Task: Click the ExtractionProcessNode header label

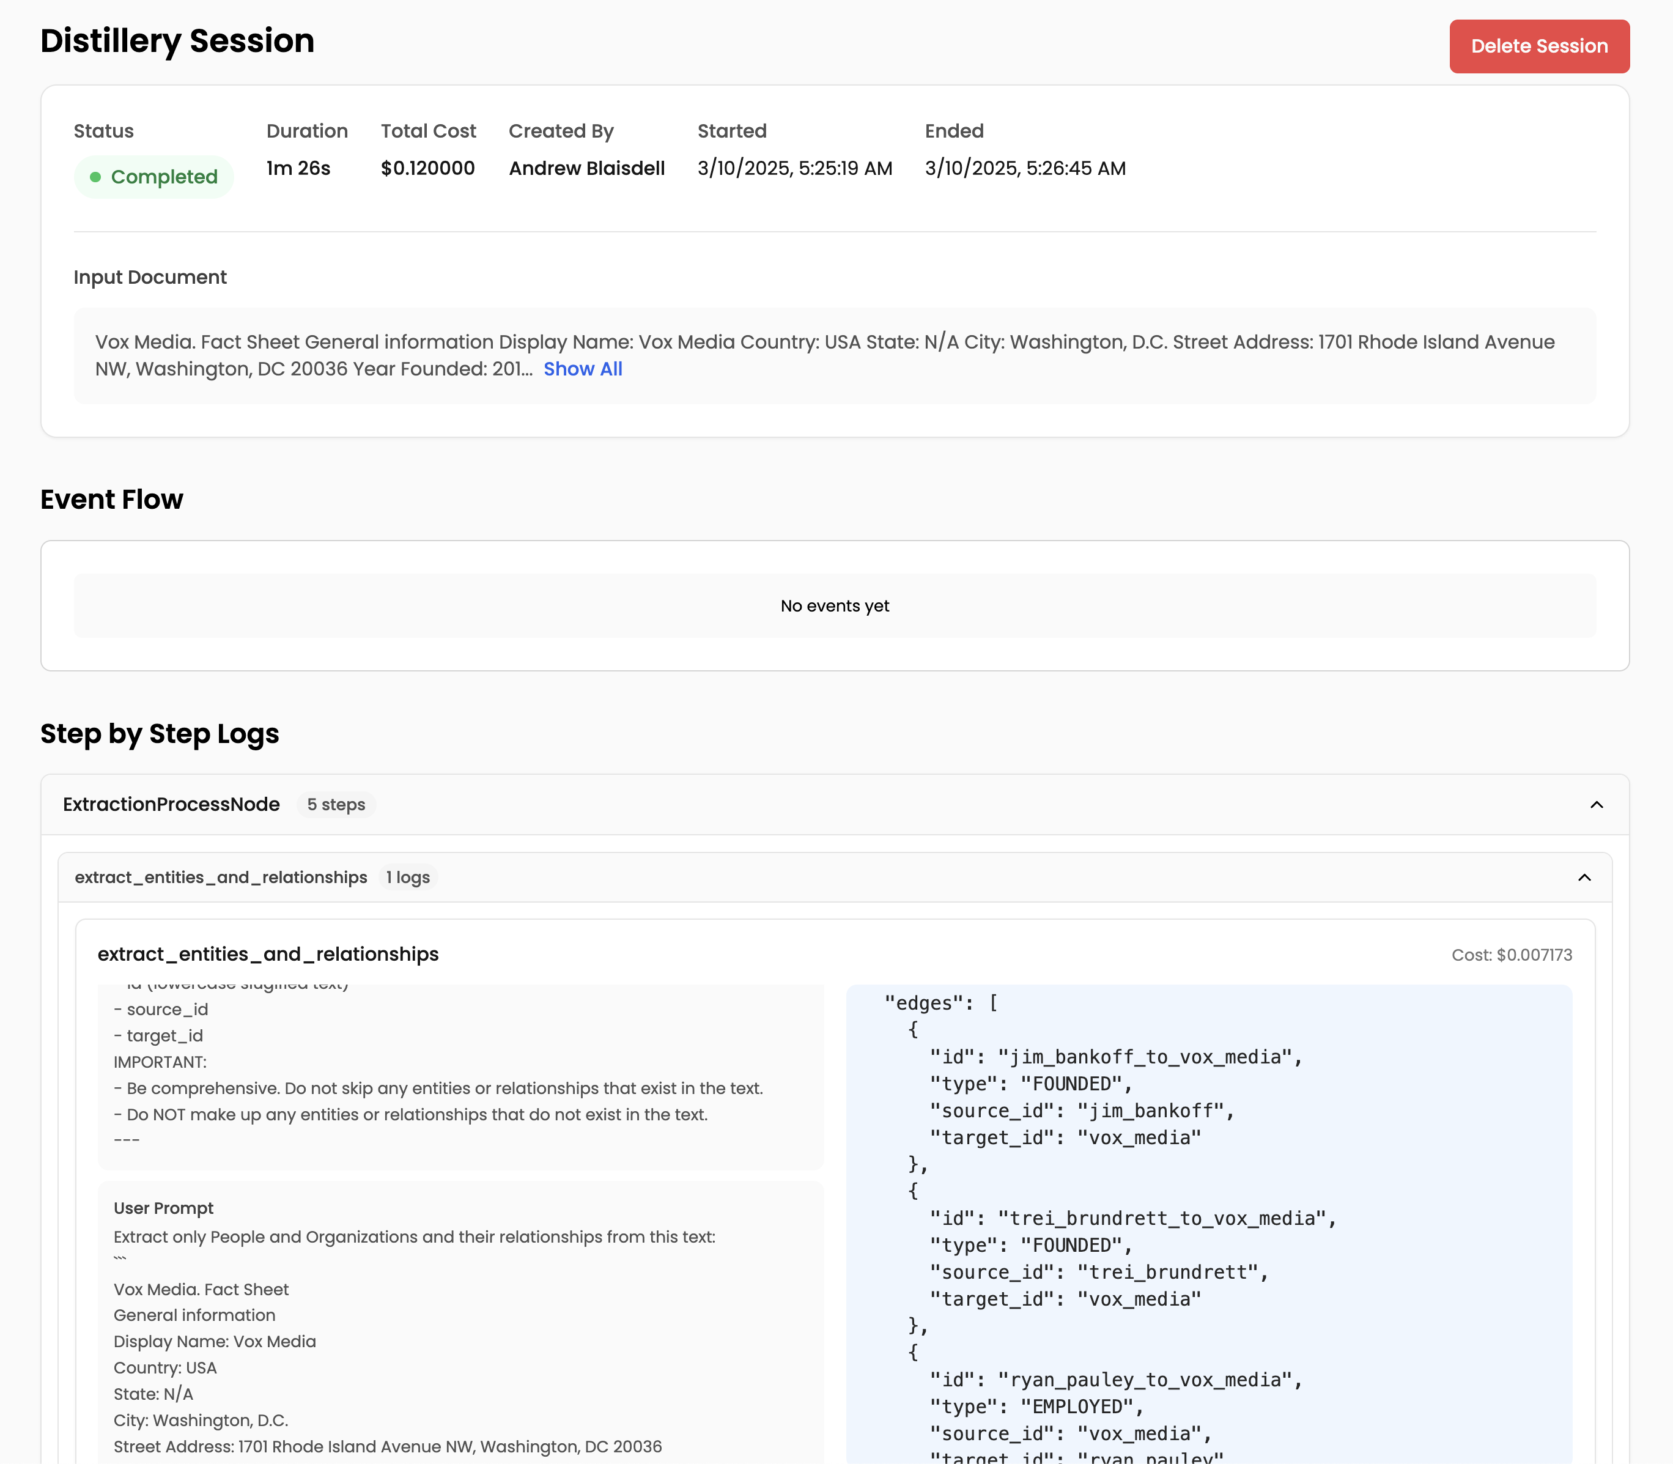Action: click(172, 805)
